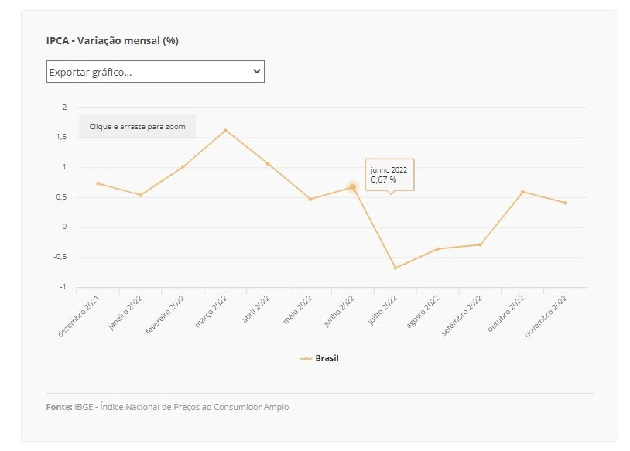Toggle the Brasil series in the legend

coord(320,358)
